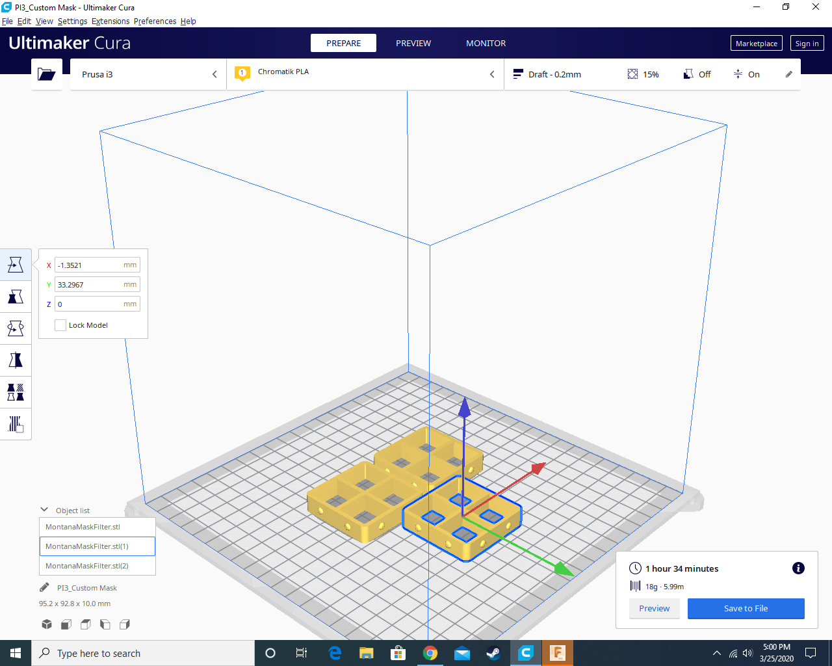Click the print time clock icon
Screen dimensions: 832x666
coord(635,568)
